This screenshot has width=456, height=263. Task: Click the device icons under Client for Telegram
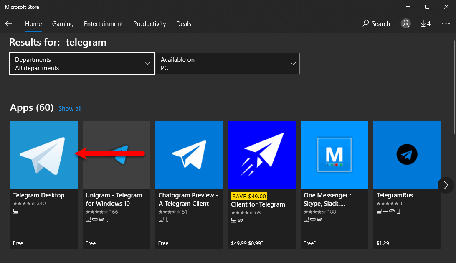[237, 220]
